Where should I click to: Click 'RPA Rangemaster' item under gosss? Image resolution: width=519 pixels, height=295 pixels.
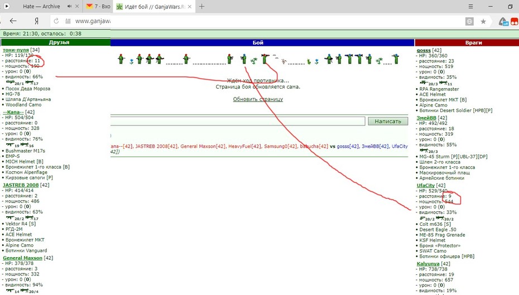[439, 89]
